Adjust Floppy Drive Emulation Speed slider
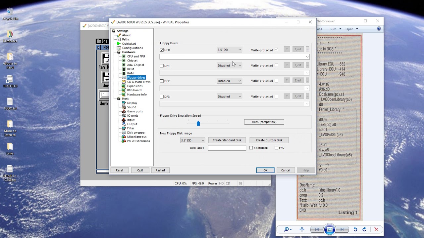The image size is (424, 238). click(198, 123)
